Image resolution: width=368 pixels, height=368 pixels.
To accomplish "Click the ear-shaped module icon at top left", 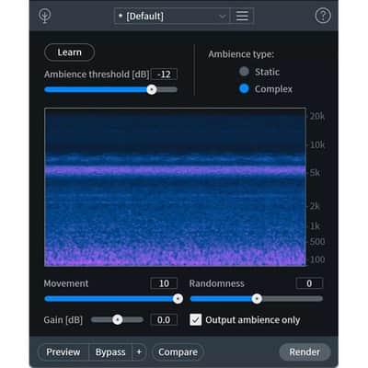I will point(45,16).
